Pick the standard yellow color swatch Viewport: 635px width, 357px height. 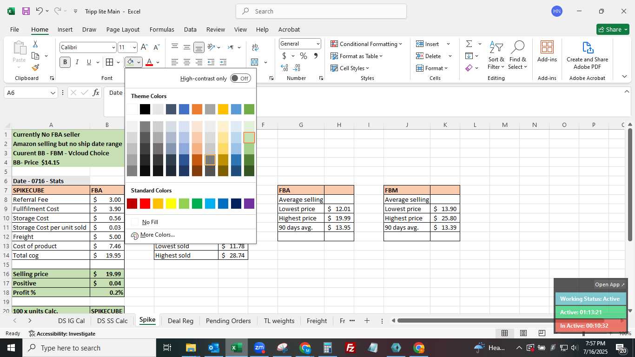point(171,204)
